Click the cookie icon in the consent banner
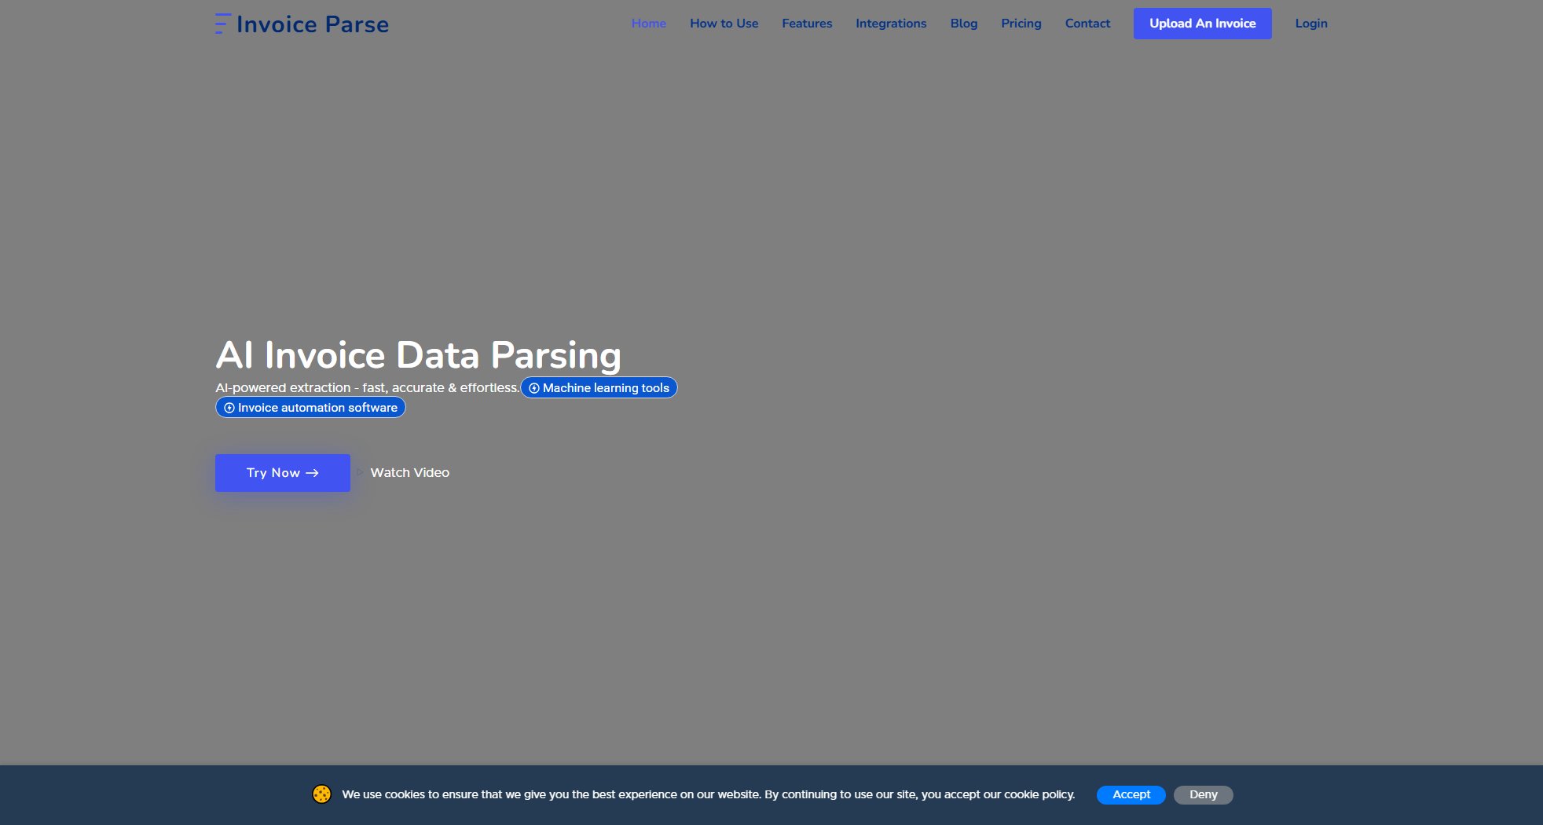This screenshot has height=825, width=1543. click(321, 794)
